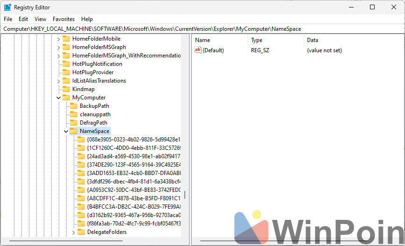Minimize the Registry Editor window
405x246 pixels.
[x=351, y=7]
